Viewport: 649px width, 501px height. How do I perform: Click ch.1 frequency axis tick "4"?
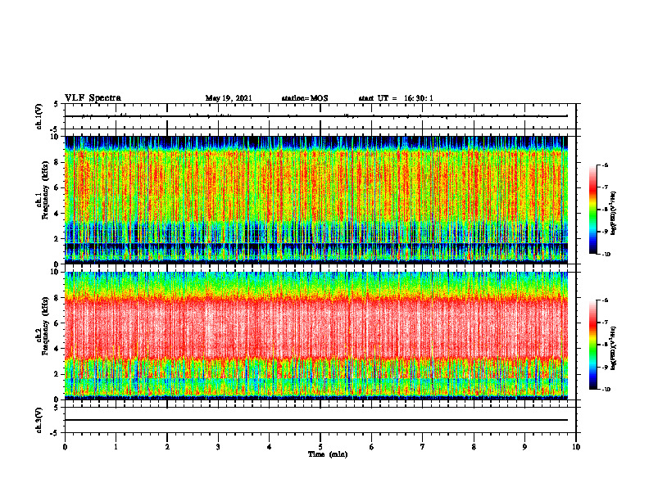pyautogui.click(x=57, y=214)
